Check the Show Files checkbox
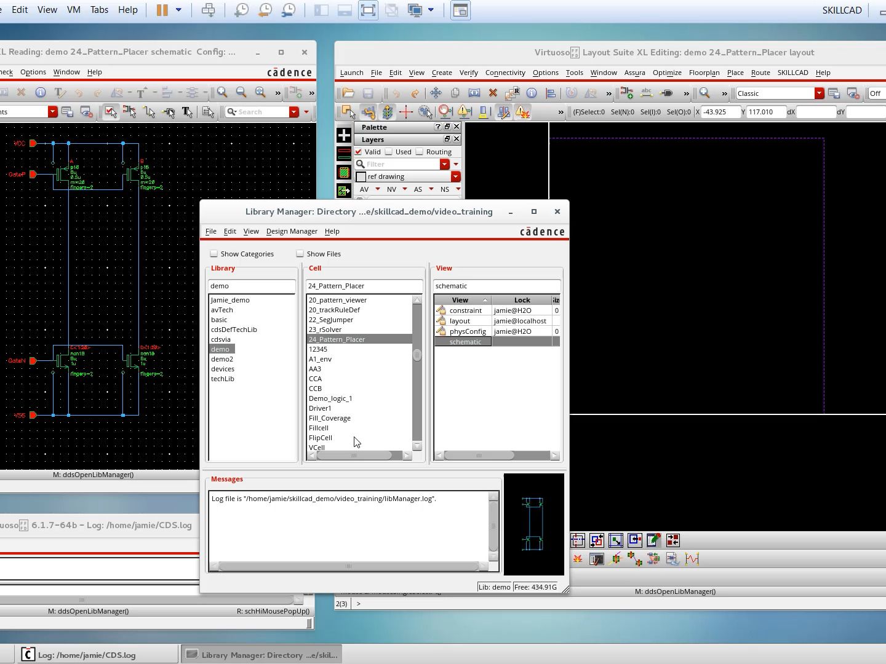The width and height of the screenshot is (886, 664). tap(300, 254)
